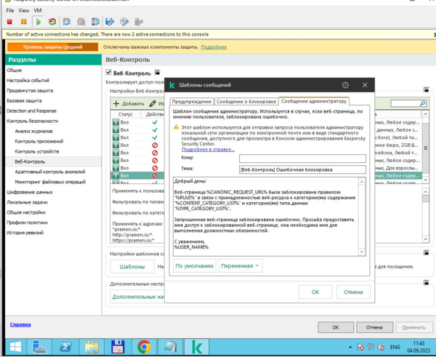
Task: Toggle the Веб-Контроль checkbox
Action: point(109,73)
